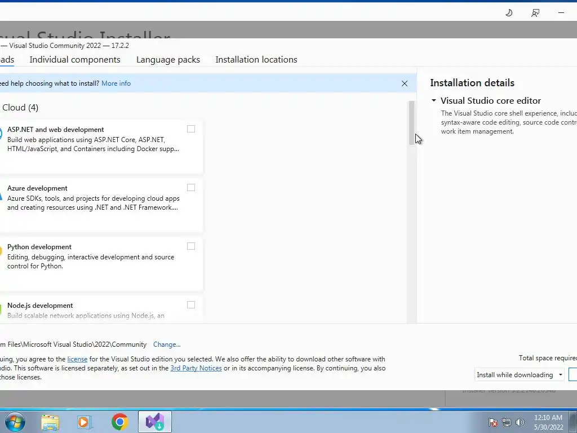Open network tray icon
The width and height of the screenshot is (577, 433).
click(x=507, y=422)
